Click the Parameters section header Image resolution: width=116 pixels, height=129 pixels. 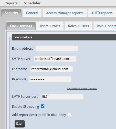(64, 37)
